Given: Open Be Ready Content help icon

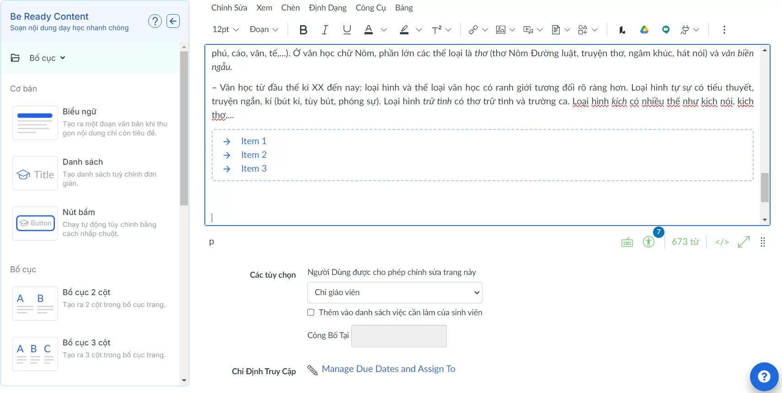Looking at the screenshot, I should [x=155, y=21].
